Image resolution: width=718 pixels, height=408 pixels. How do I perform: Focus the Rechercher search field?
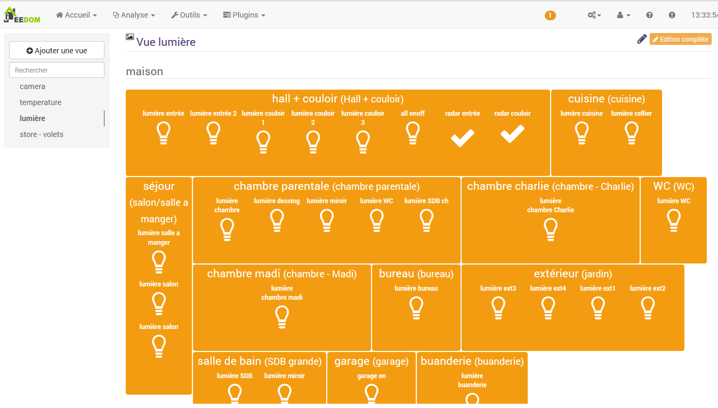57,70
